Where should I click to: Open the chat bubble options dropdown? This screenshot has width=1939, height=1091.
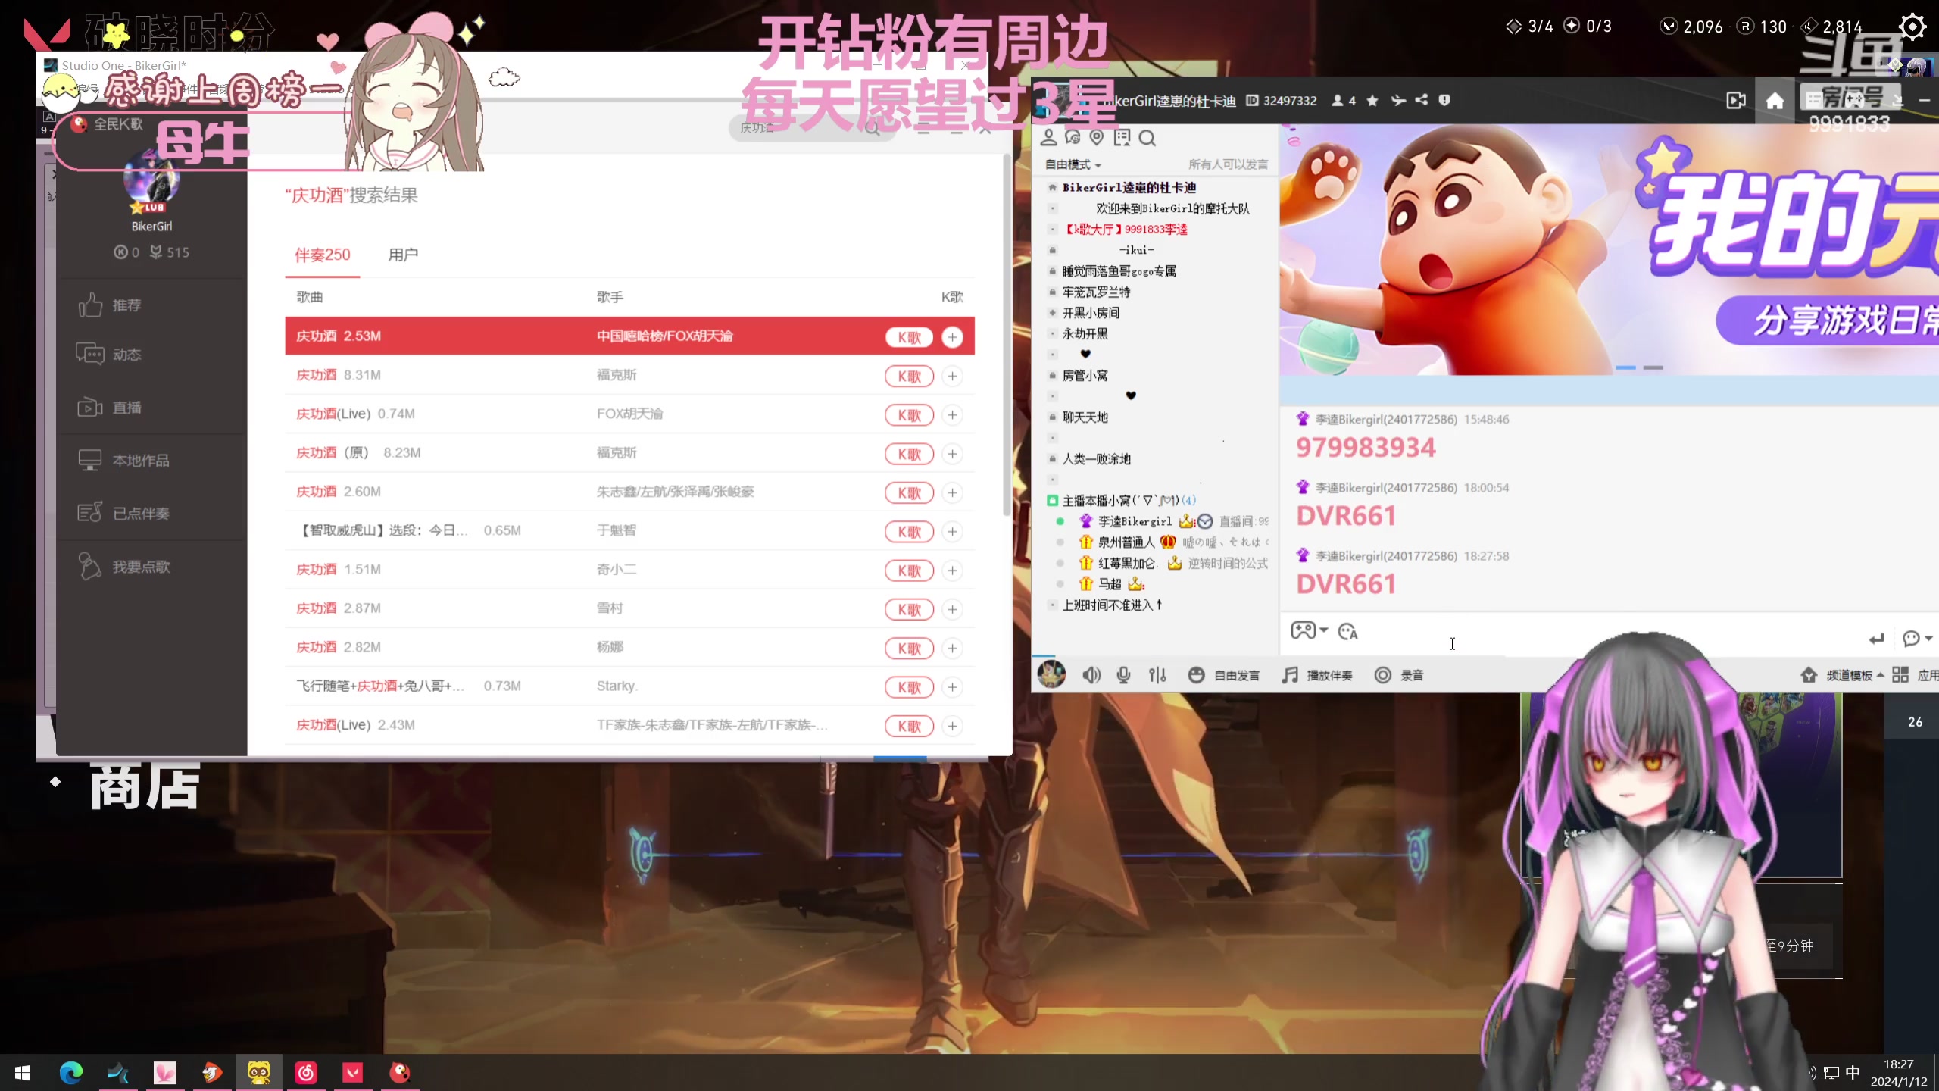coord(1918,639)
